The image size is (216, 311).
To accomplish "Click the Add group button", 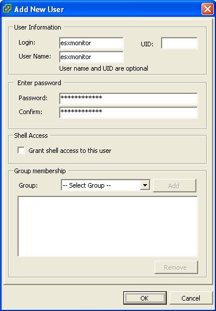I will (174, 186).
